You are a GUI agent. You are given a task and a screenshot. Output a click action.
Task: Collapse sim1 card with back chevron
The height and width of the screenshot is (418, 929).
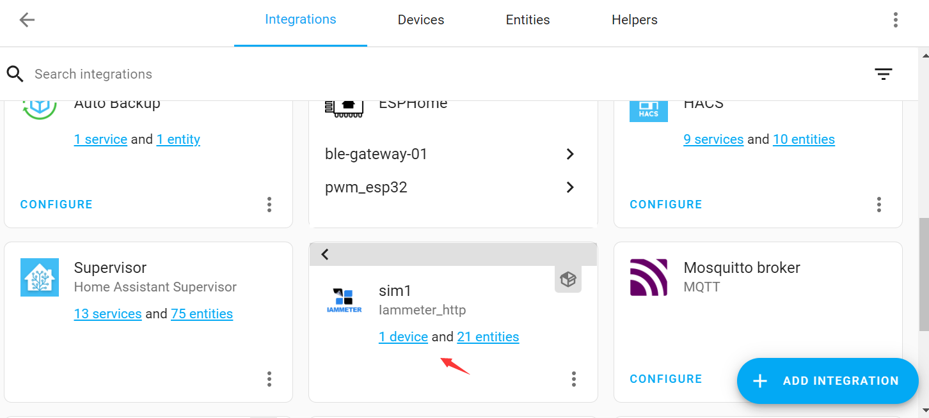coord(325,254)
